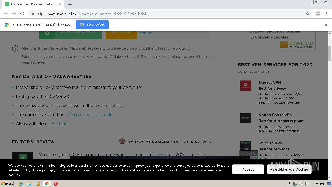
Task: Open the Android version link
Action: [60, 124]
